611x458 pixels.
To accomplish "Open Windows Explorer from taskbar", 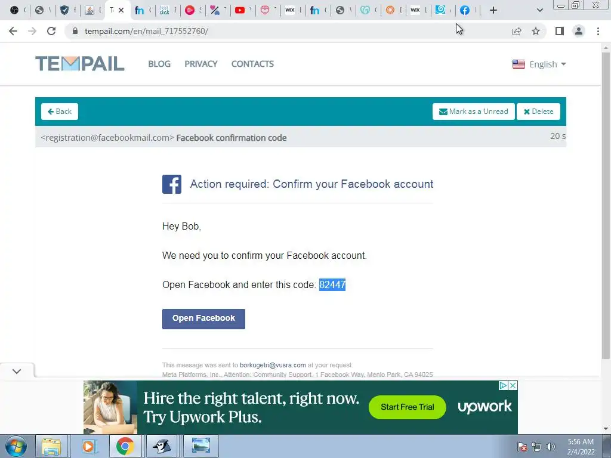I will 52,446.
